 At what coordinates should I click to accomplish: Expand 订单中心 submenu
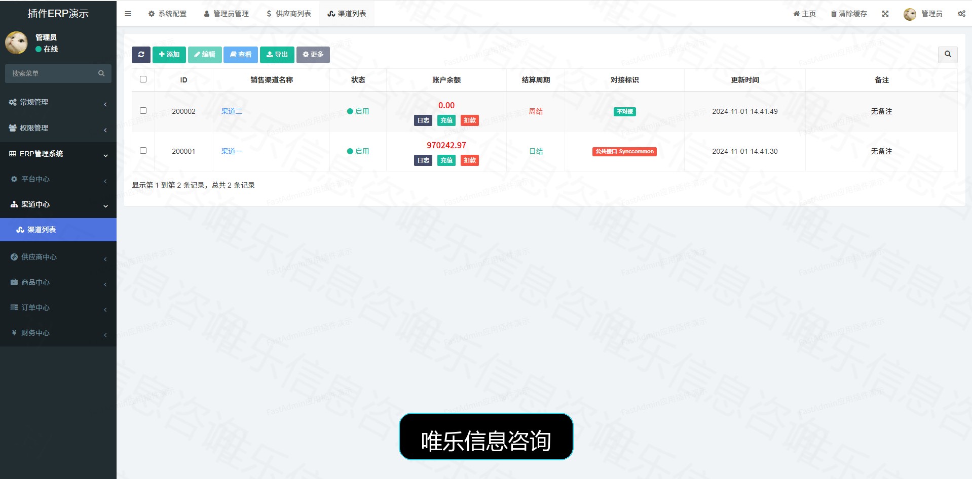(x=58, y=308)
